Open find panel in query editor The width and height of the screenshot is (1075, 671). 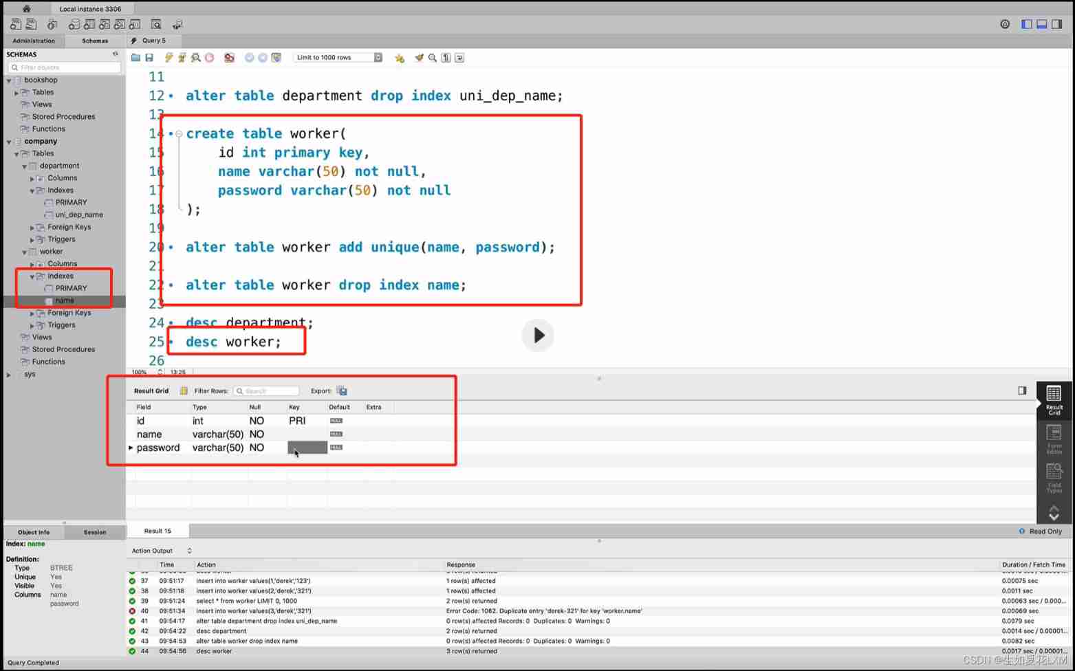pyautogui.click(x=433, y=58)
